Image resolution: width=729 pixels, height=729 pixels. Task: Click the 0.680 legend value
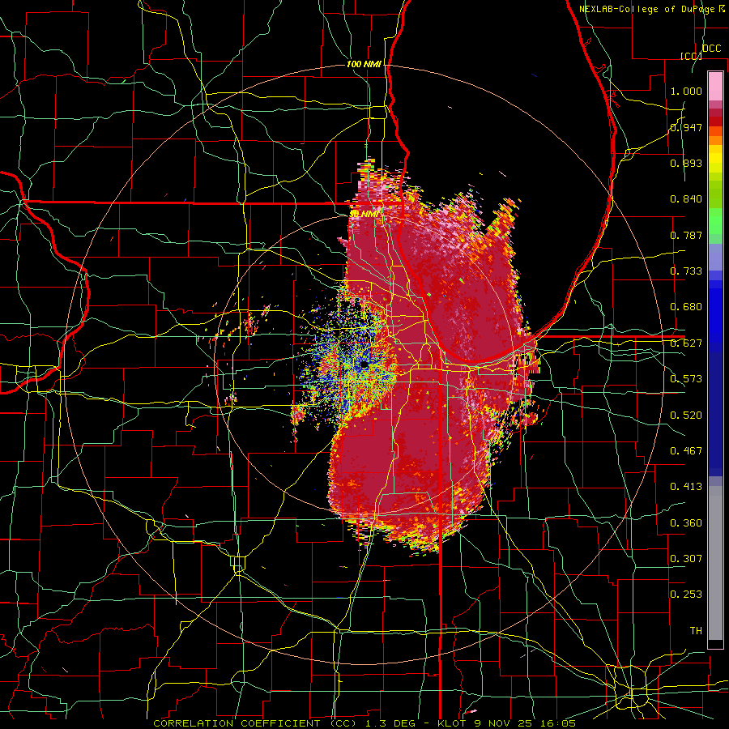pos(686,307)
